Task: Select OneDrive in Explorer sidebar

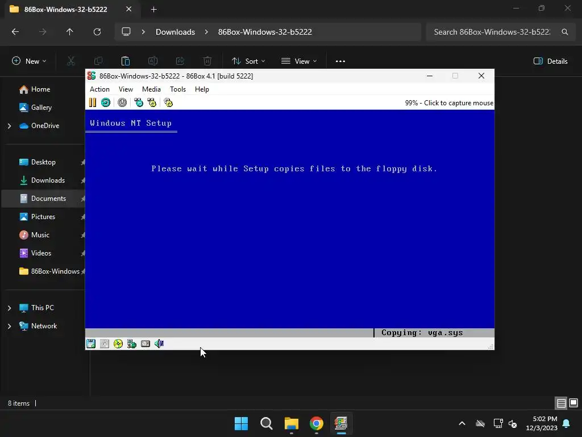Action: tap(45, 126)
